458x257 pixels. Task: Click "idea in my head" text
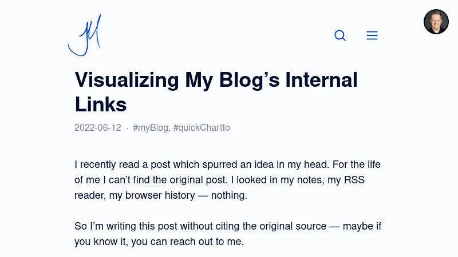click(283, 164)
